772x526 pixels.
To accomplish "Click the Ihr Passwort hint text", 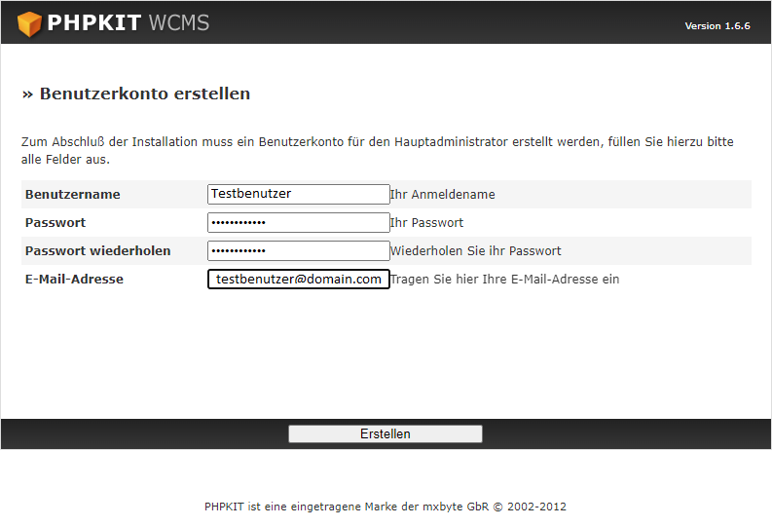I will coord(426,223).
